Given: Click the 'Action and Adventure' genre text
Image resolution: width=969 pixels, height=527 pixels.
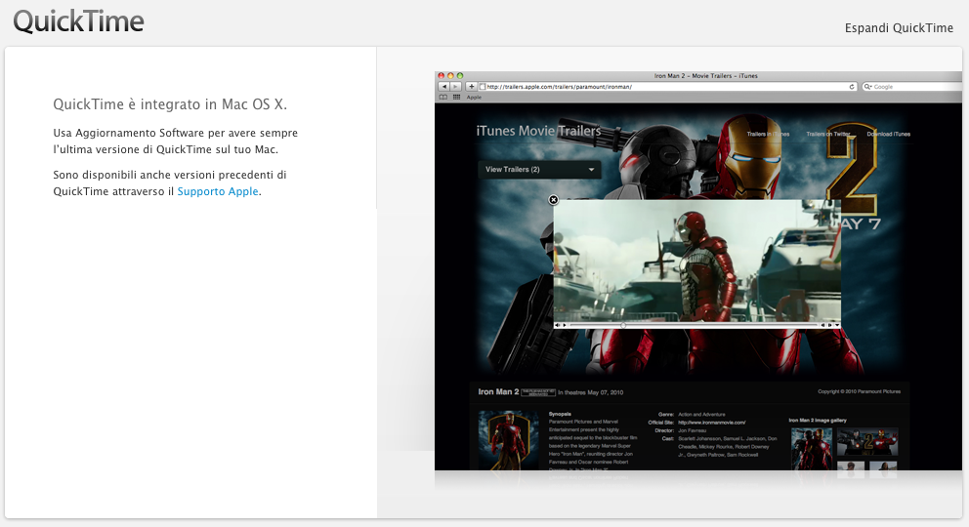Looking at the screenshot, I should click(701, 415).
